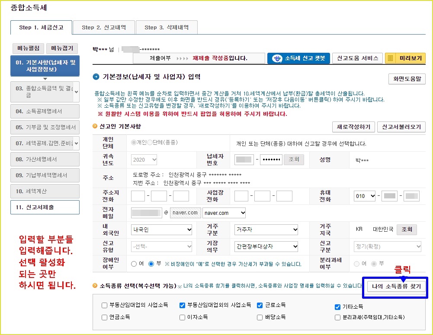Click first 주소지전화 input field
This screenshot has height=335, width=433.
point(138,196)
